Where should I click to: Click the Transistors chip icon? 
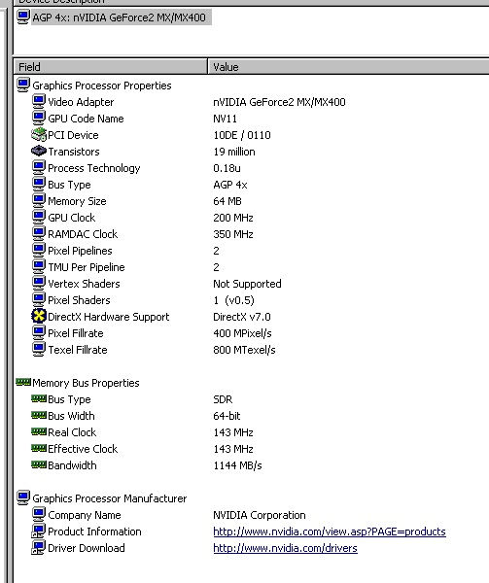pos(39,151)
